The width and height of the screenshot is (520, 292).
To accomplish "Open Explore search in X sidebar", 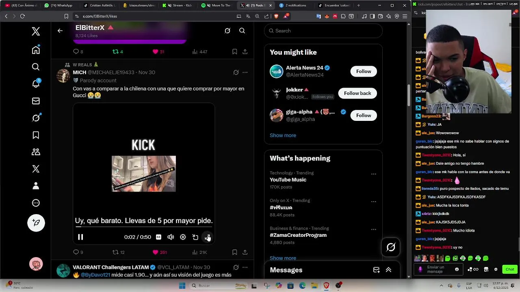I will [x=36, y=67].
